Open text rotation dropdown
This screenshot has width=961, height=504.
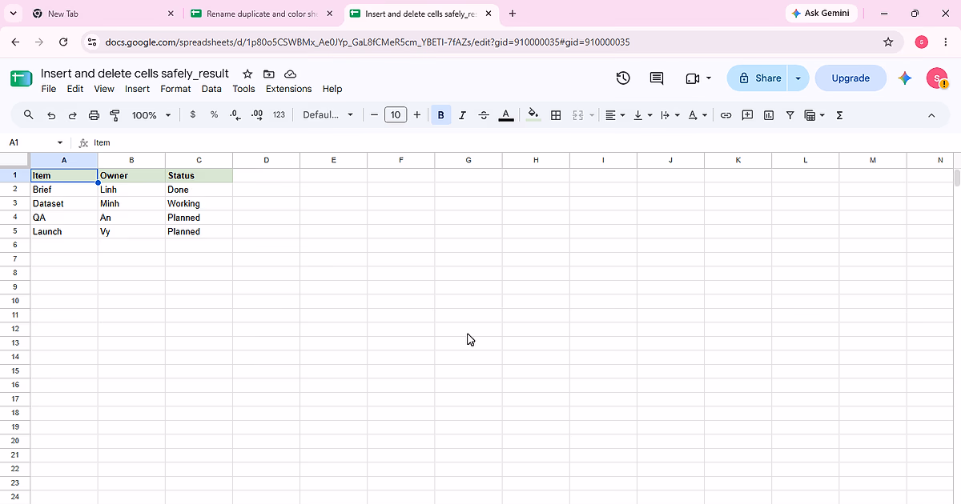[x=698, y=115]
